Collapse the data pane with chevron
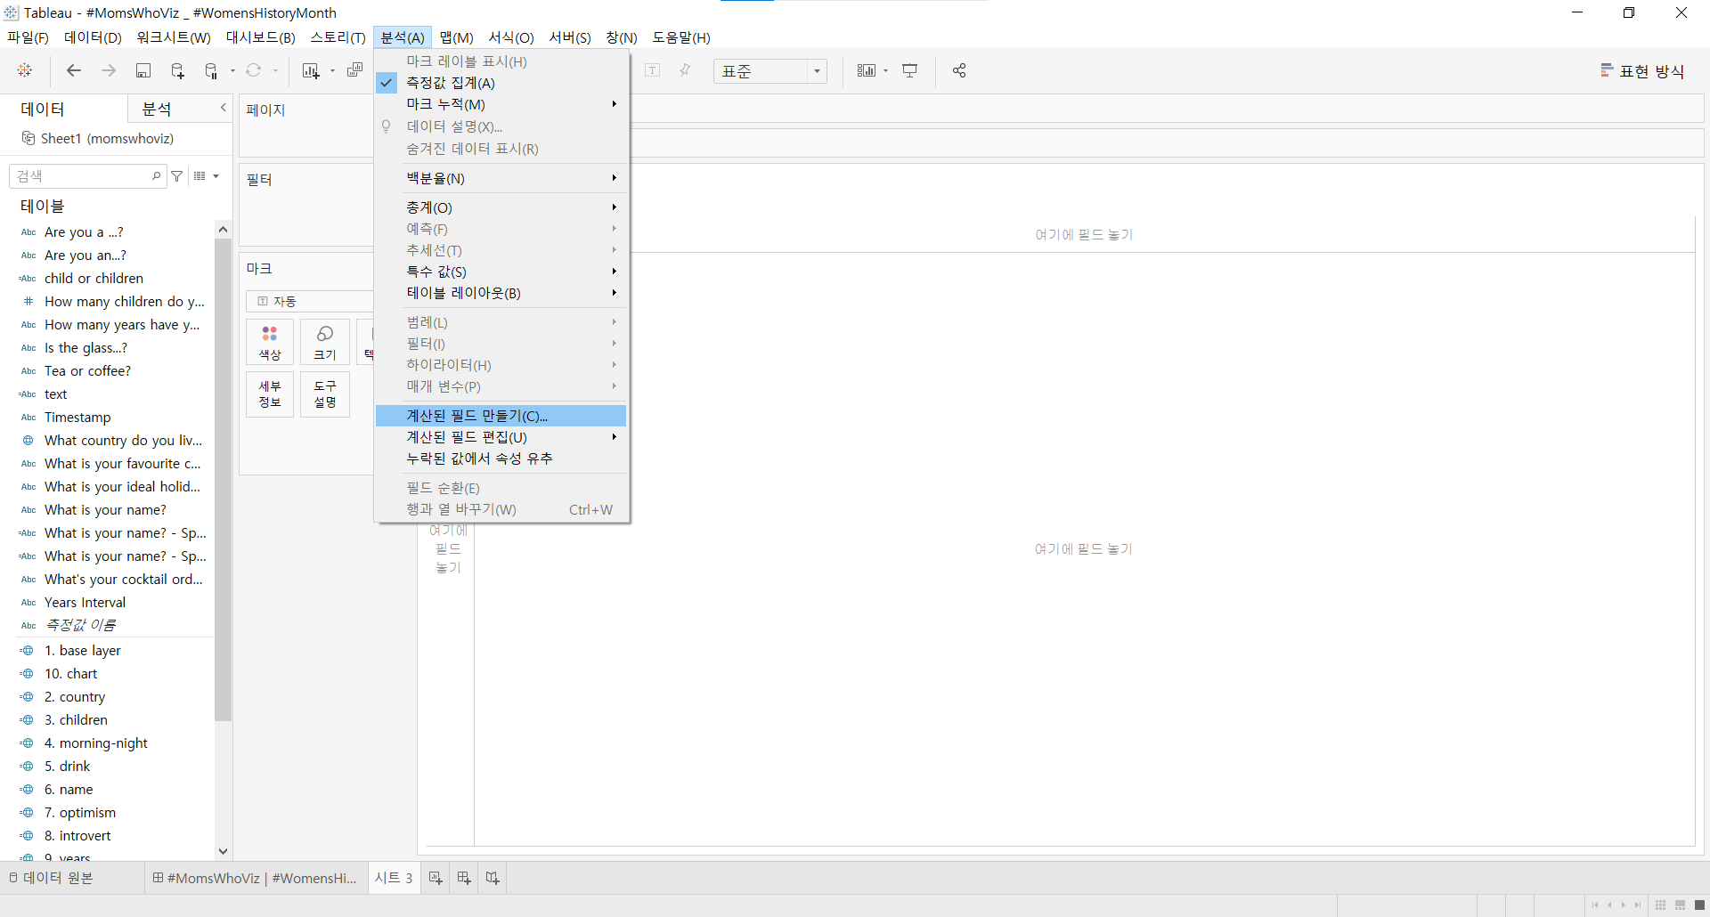 [x=224, y=108]
